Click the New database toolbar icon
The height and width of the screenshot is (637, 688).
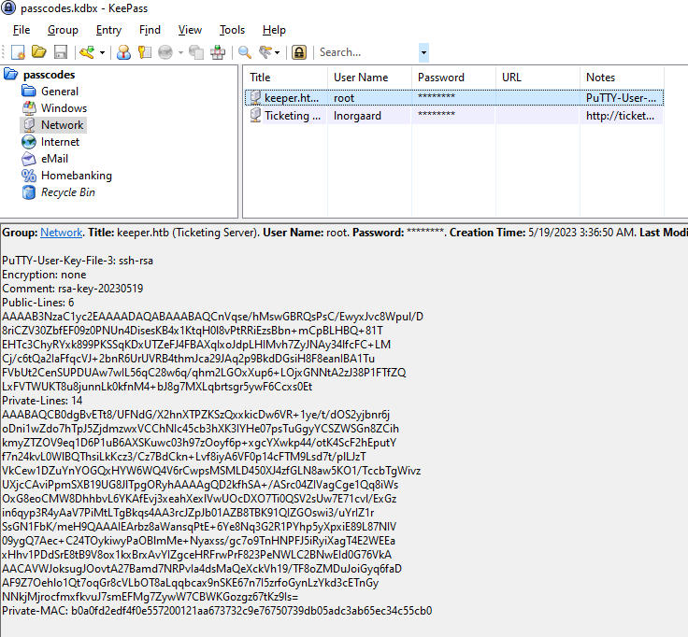tap(18, 52)
